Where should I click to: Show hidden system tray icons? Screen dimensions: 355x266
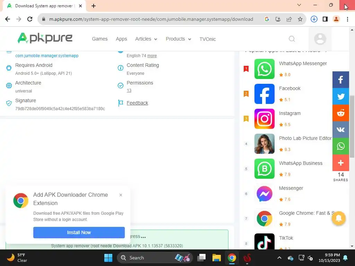pos(279,258)
